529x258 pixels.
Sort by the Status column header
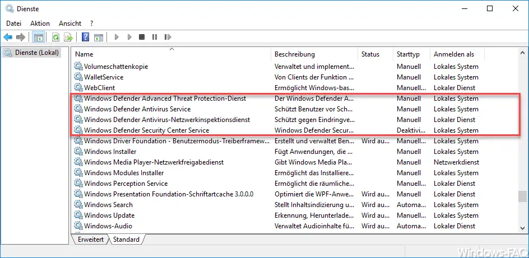[x=375, y=54]
